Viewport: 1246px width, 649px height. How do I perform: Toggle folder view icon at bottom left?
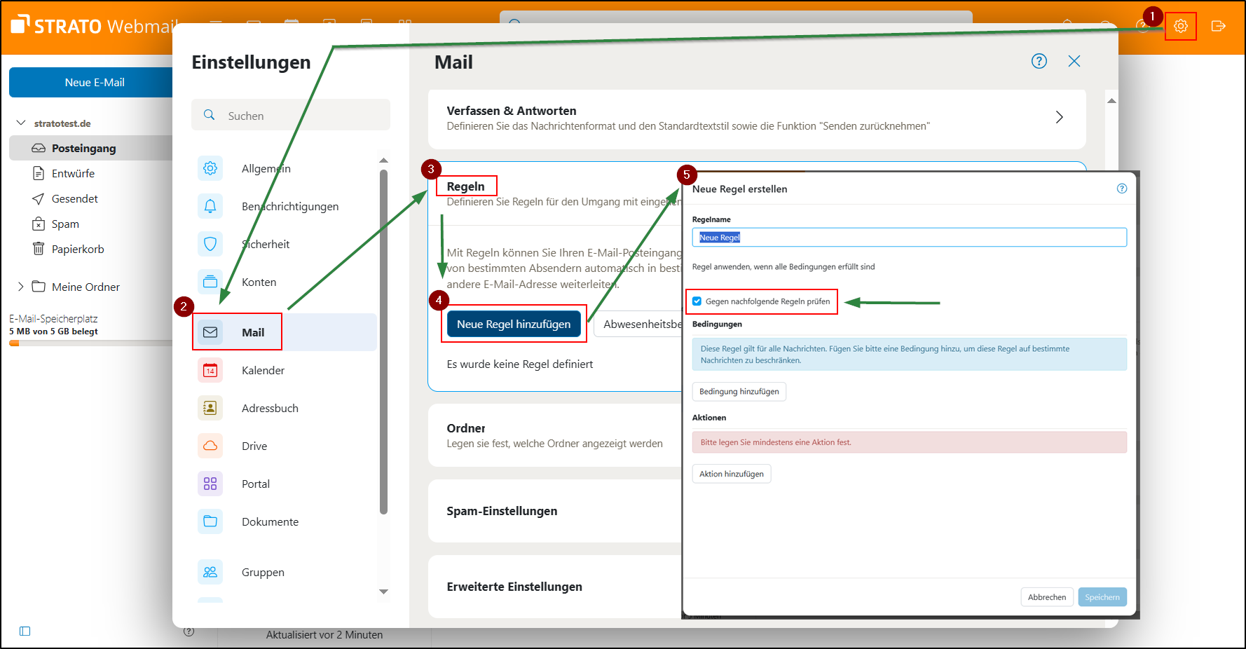pyautogui.click(x=25, y=631)
